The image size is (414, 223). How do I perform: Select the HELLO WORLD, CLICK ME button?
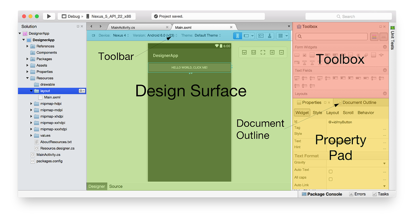tap(190, 67)
